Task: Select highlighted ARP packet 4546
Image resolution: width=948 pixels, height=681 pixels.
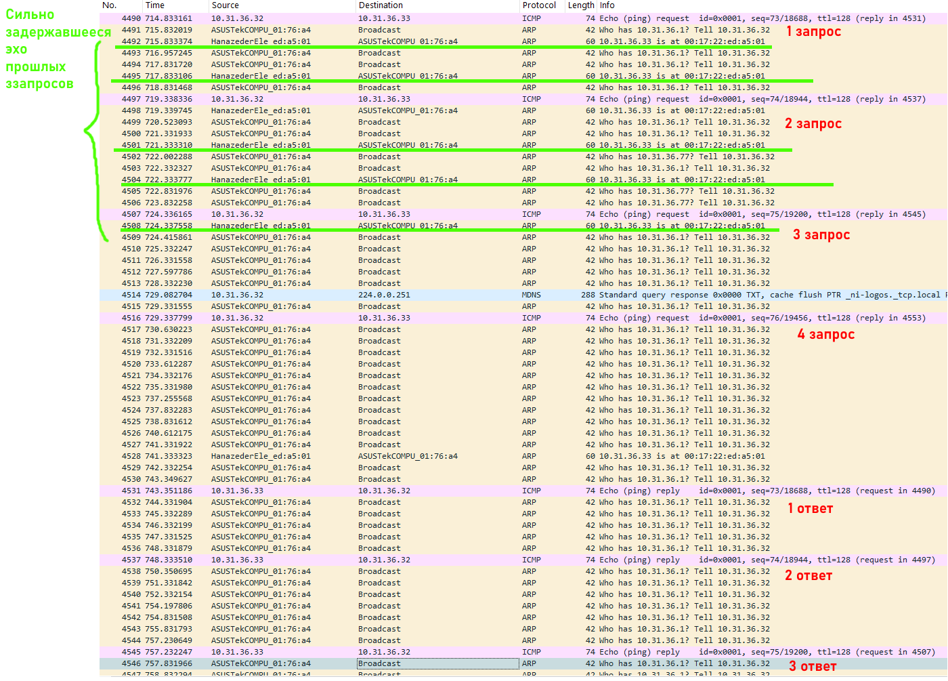Action: coord(406,663)
